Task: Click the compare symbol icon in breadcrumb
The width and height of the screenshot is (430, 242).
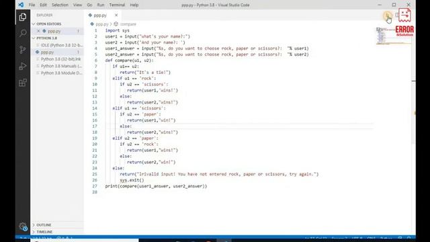Action: [x=116, y=24]
